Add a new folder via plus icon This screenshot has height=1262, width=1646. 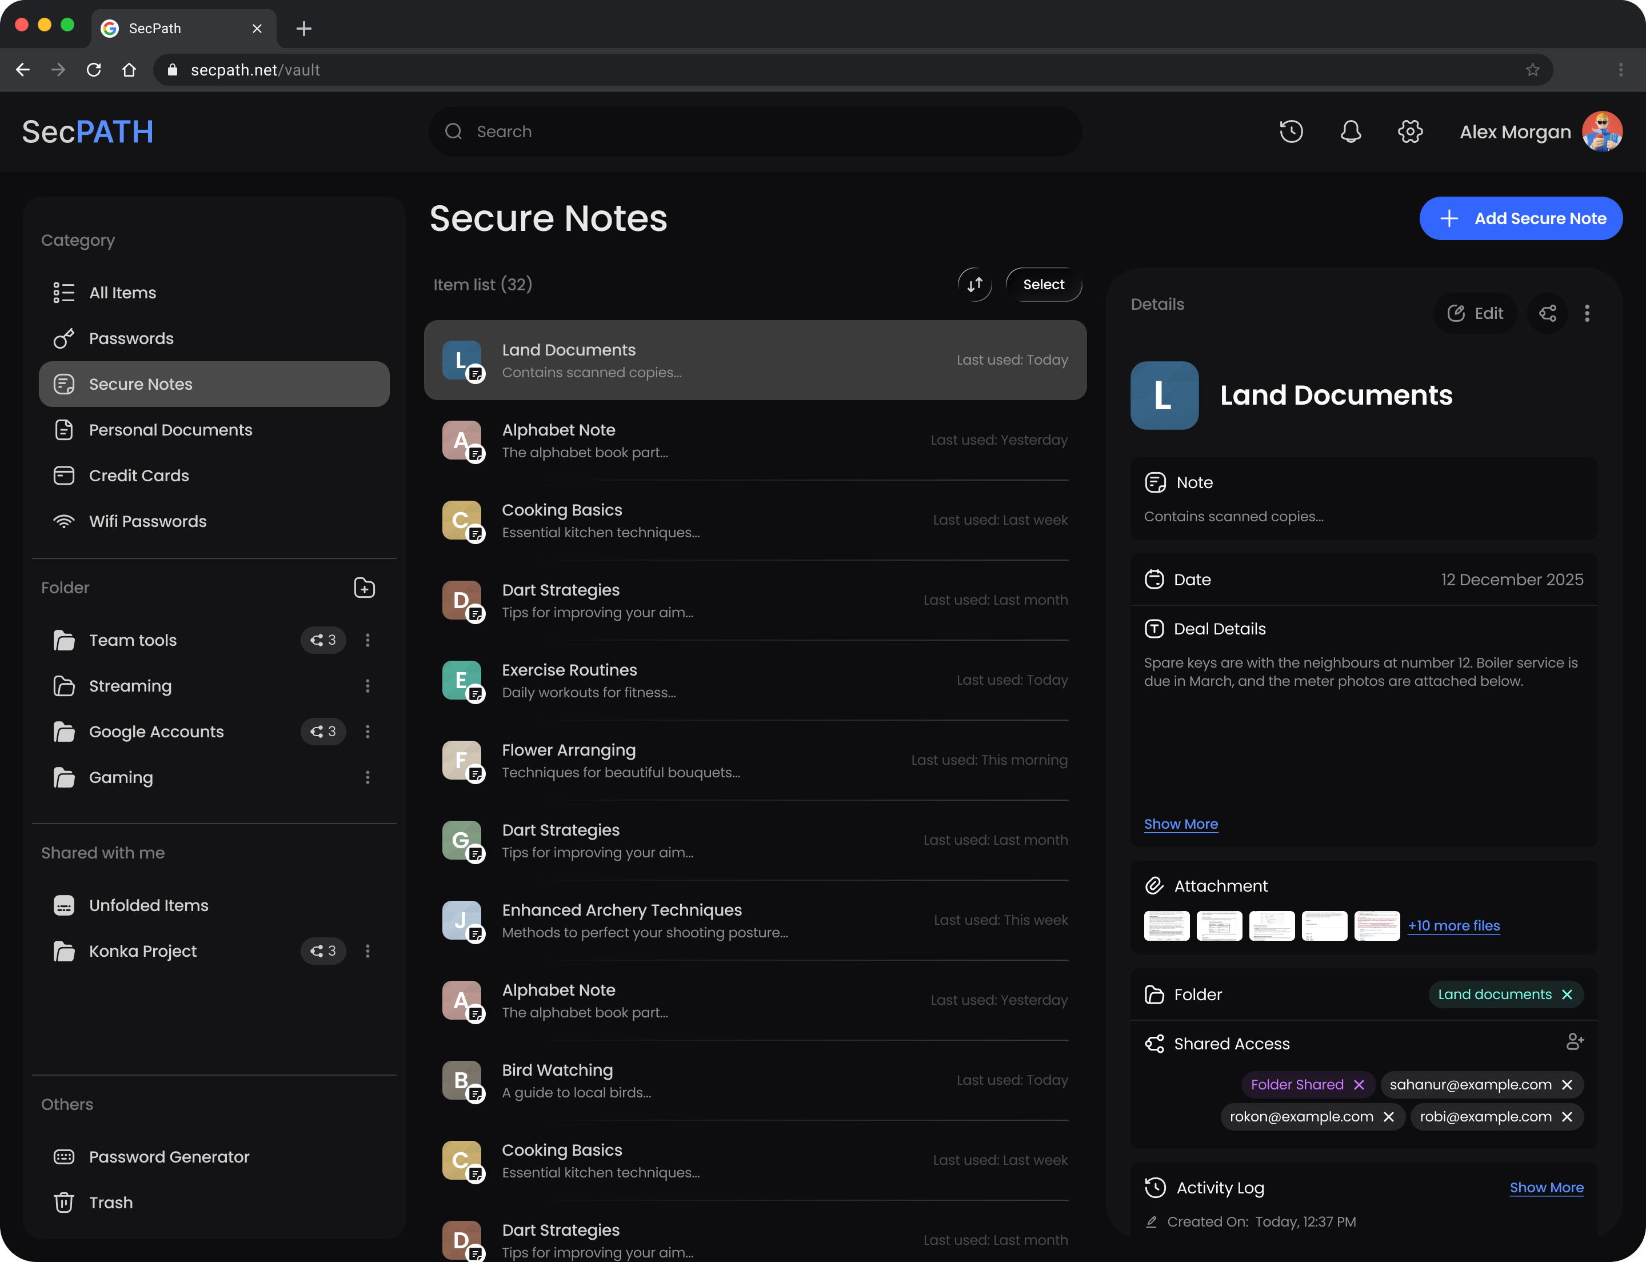click(365, 588)
